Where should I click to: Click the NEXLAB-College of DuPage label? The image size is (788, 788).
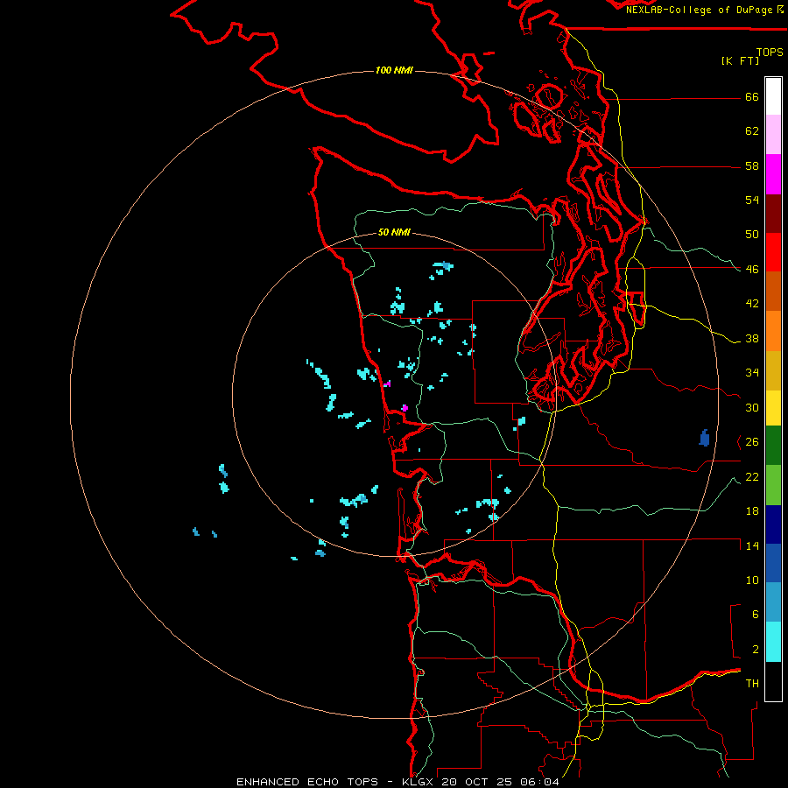pos(699,10)
